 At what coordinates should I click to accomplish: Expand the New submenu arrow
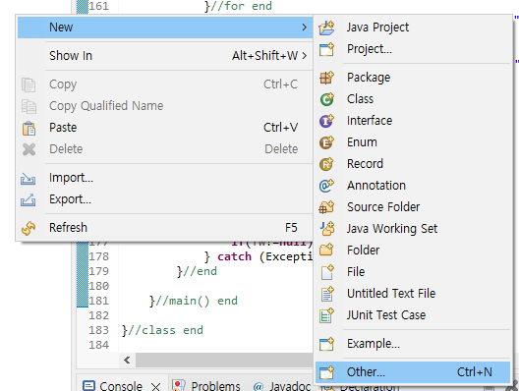(x=304, y=28)
